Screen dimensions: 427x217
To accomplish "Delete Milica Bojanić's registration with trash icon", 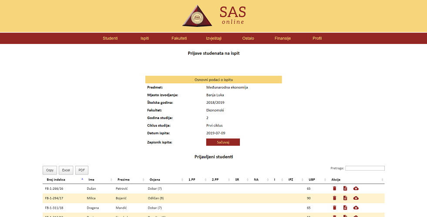I will pyautogui.click(x=334, y=198).
